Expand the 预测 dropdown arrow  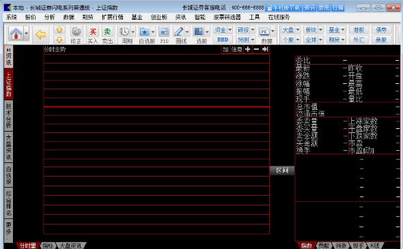tap(253, 40)
